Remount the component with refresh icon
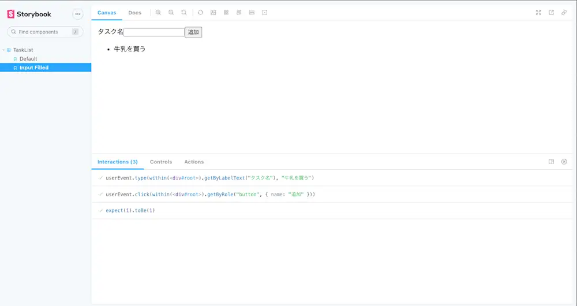The image size is (577, 306). [x=200, y=13]
